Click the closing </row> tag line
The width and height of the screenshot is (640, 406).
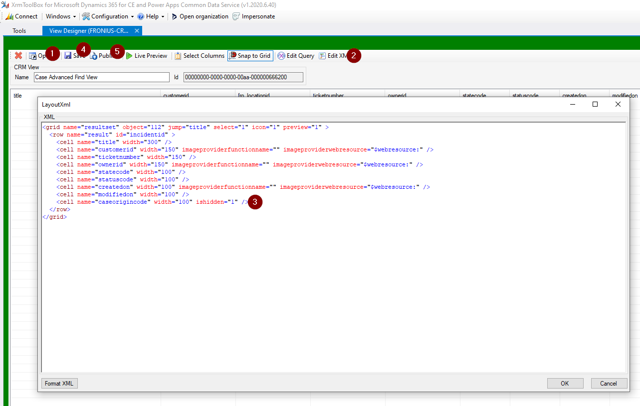60,209
